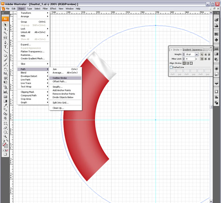This screenshot has height=203, width=221.
Task: Open the Pathfinder panel dock icon
Action: pyautogui.click(x=216, y=103)
